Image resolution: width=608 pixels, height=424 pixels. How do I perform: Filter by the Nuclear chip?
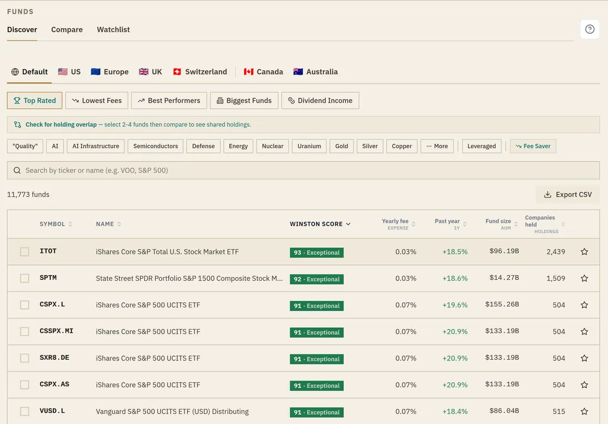click(272, 146)
